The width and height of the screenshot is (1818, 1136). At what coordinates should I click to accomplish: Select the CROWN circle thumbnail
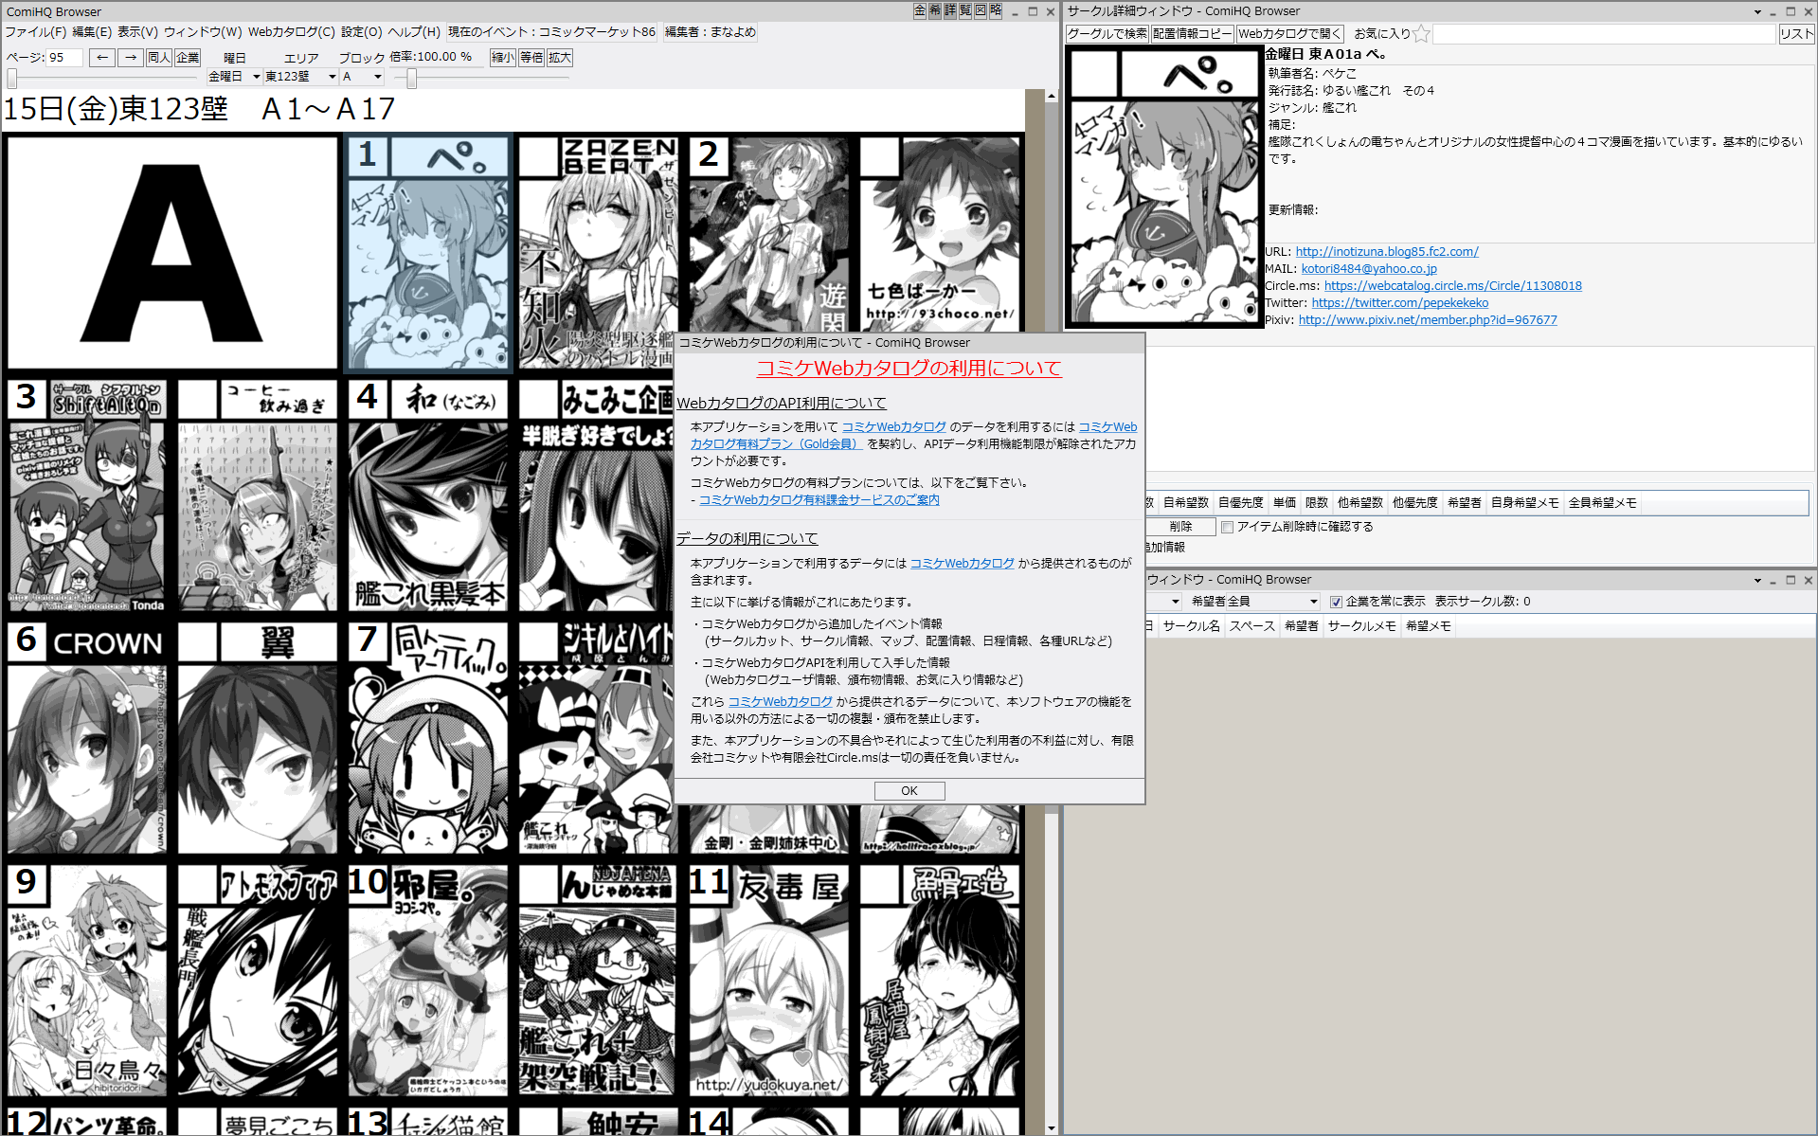pyautogui.click(x=88, y=738)
